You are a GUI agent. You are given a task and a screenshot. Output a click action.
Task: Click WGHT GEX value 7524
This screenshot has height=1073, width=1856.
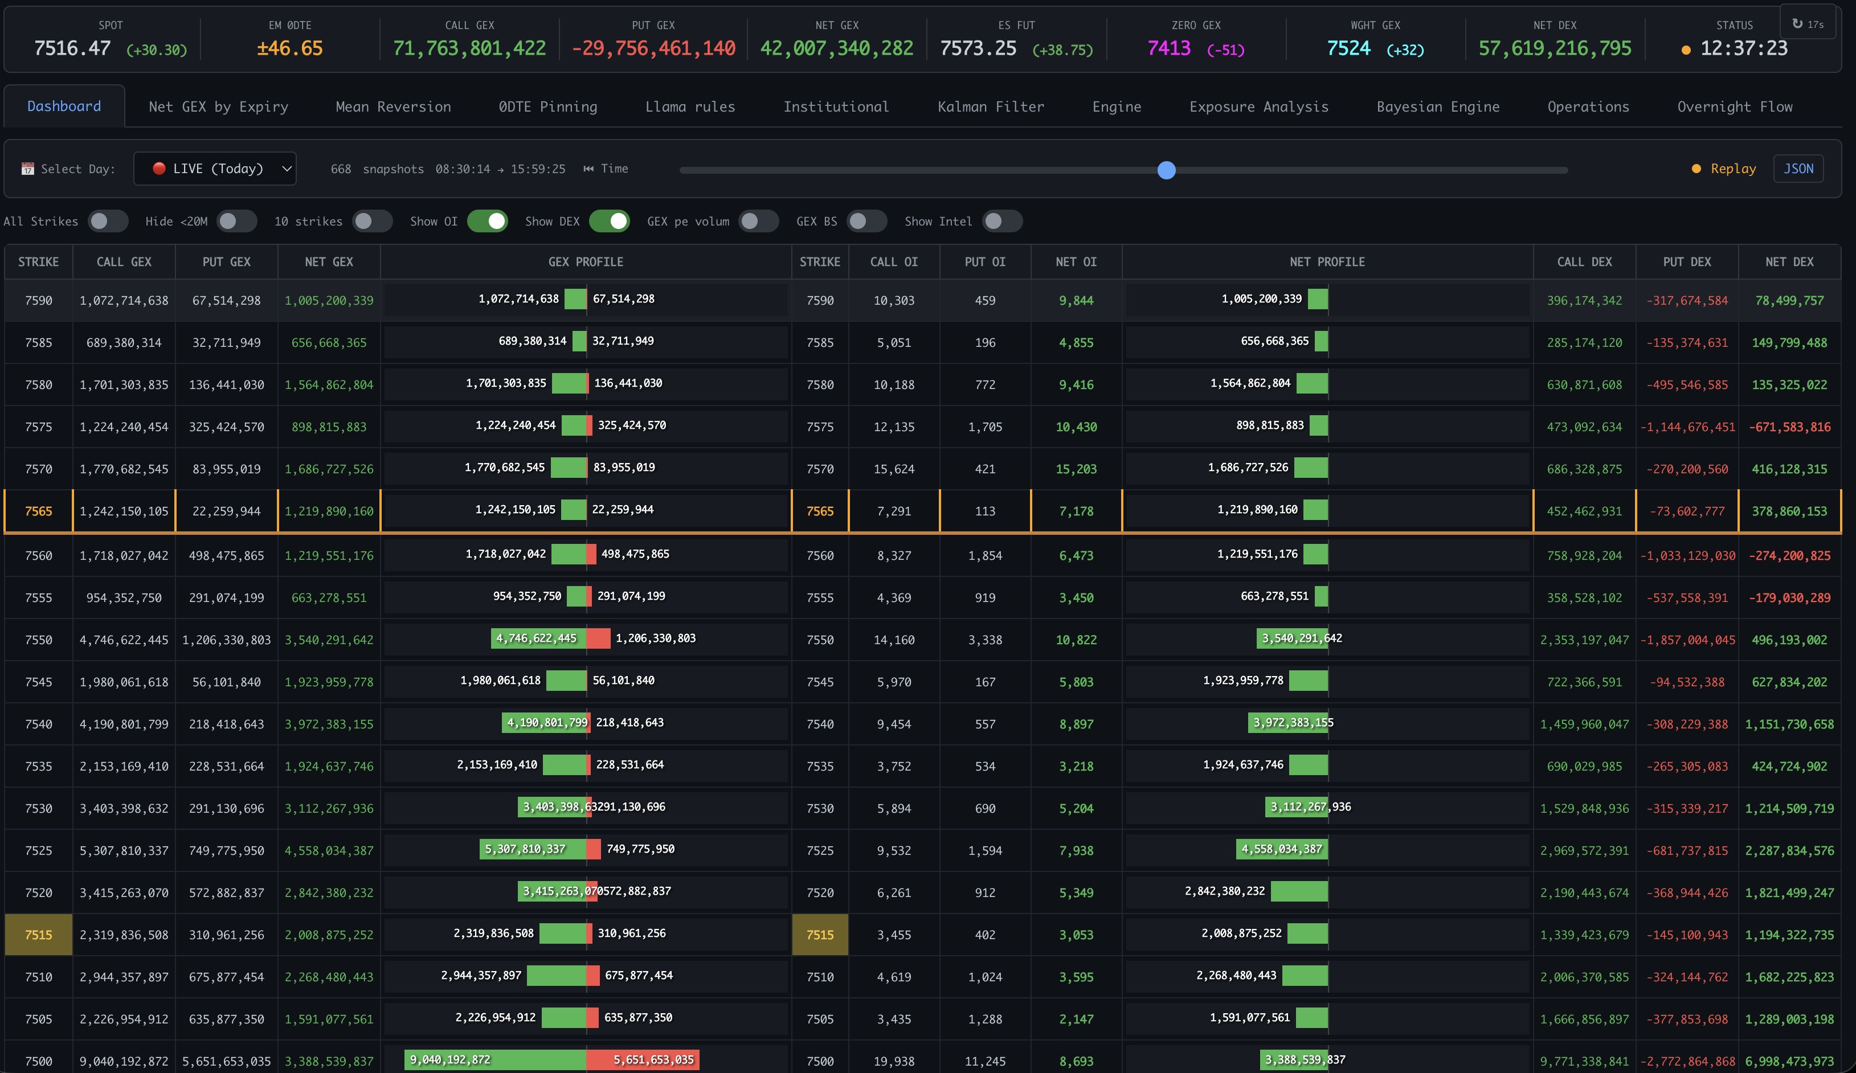click(x=1348, y=48)
